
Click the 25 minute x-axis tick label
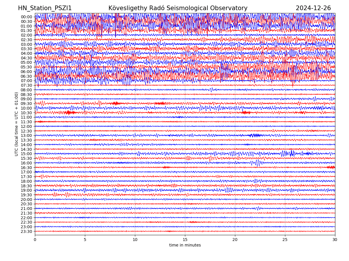[x=285, y=240]
